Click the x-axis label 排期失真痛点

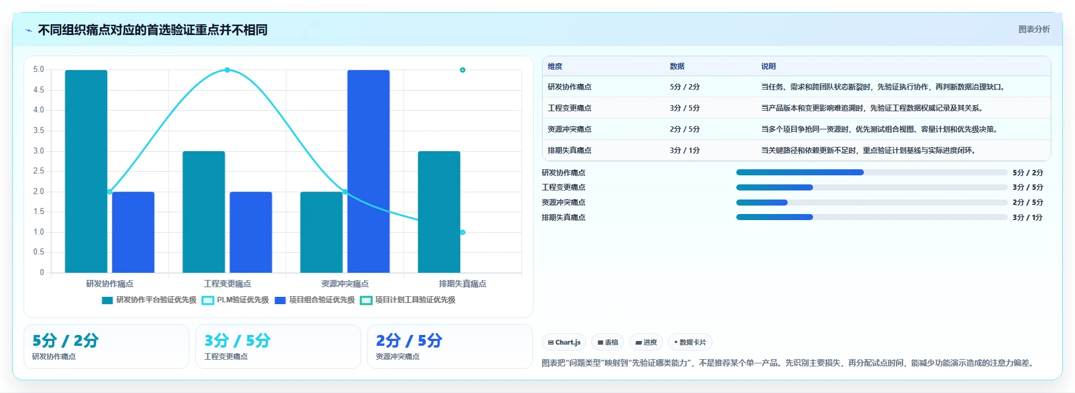coord(463,284)
